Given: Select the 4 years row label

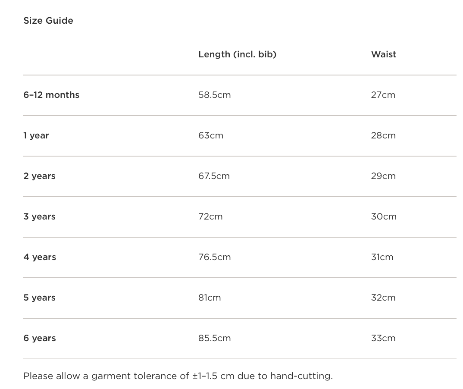Looking at the screenshot, I should [40, 257].
